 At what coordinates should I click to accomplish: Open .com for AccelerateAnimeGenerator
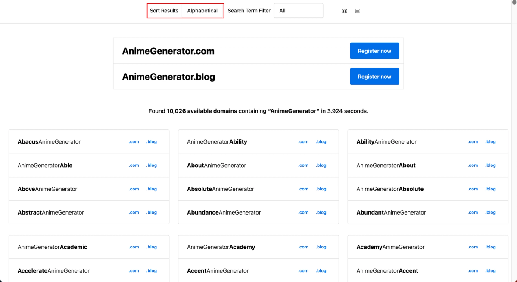point(134,271)
